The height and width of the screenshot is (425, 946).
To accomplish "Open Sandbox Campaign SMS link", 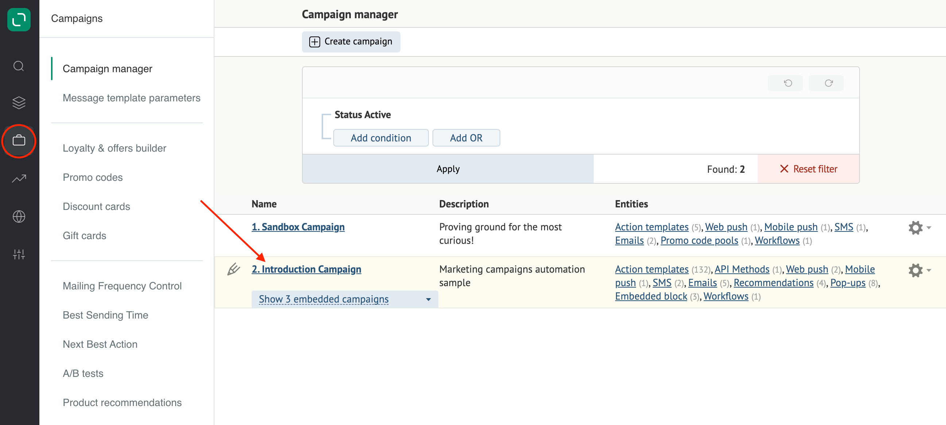I will coord(843,227).
